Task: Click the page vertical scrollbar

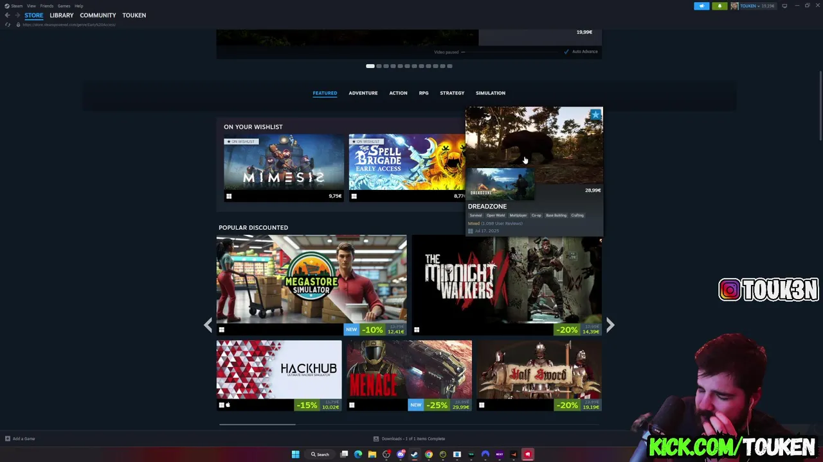Action: point(820,103)
